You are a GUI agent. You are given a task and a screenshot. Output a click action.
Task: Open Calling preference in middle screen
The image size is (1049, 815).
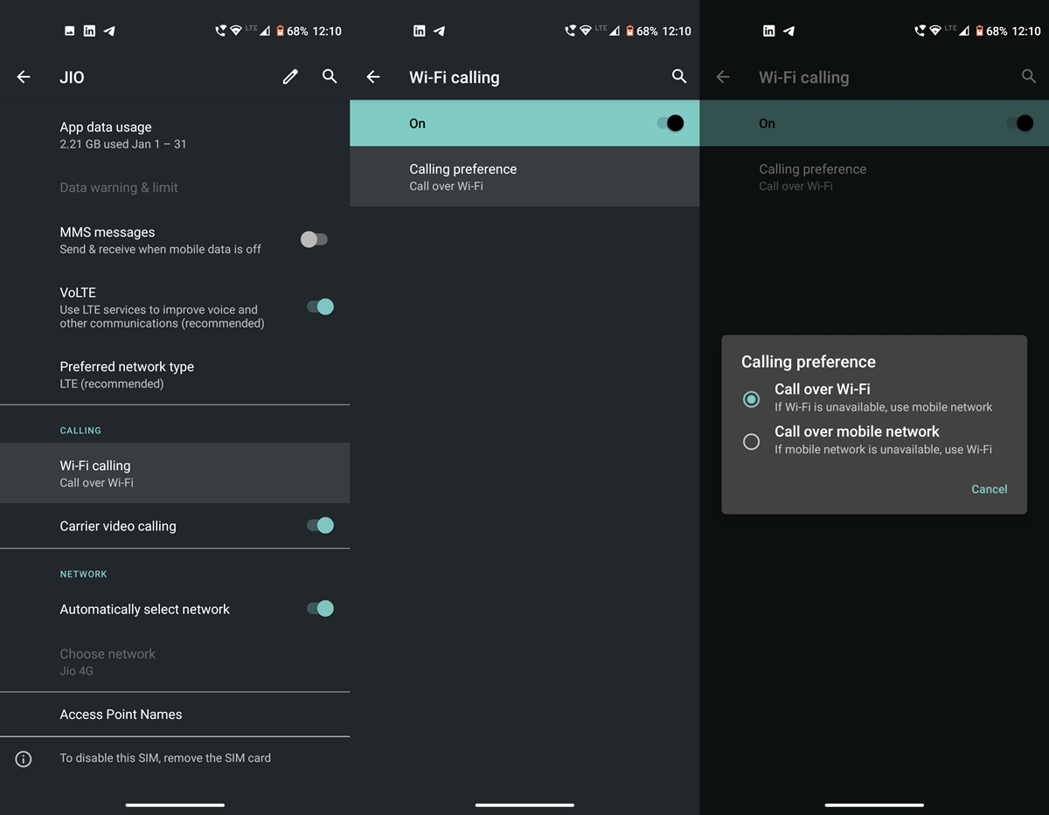[x=524, y=176]
